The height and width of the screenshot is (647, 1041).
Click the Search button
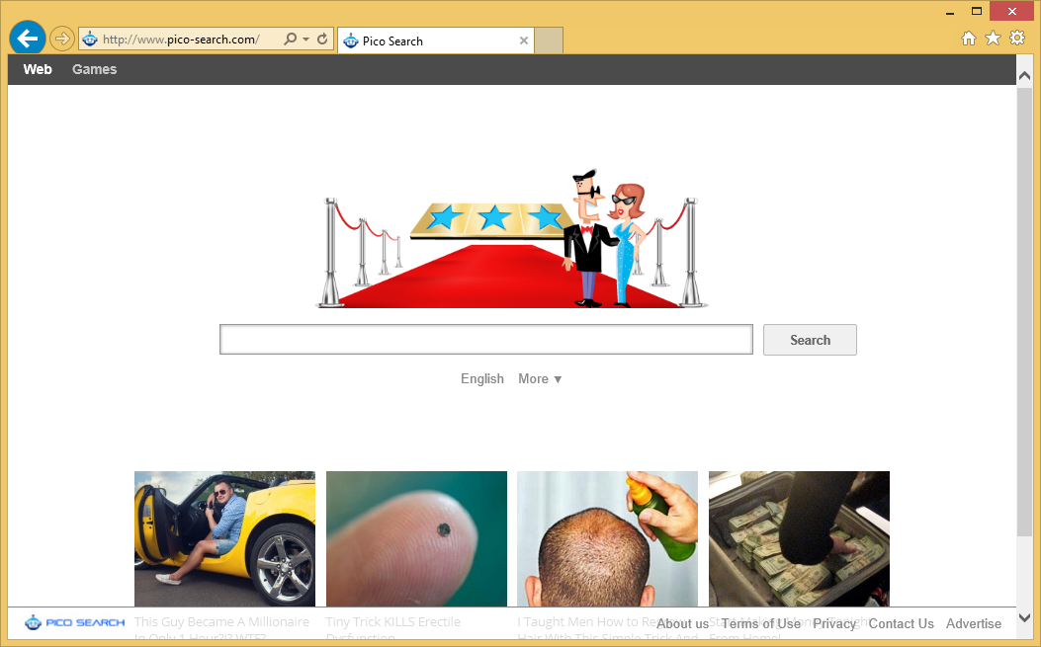click(809, 339)
